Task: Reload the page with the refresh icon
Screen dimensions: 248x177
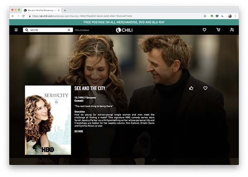Action: tap(24, 16)
